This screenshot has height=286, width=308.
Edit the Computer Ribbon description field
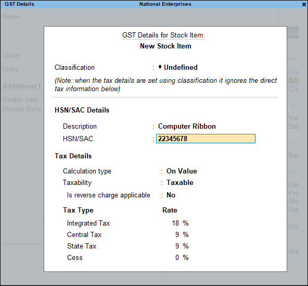tap(187, 126)
